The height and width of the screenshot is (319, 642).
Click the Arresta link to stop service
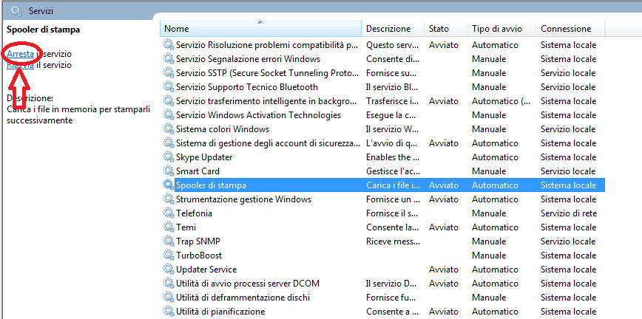[x=20, y=54]
